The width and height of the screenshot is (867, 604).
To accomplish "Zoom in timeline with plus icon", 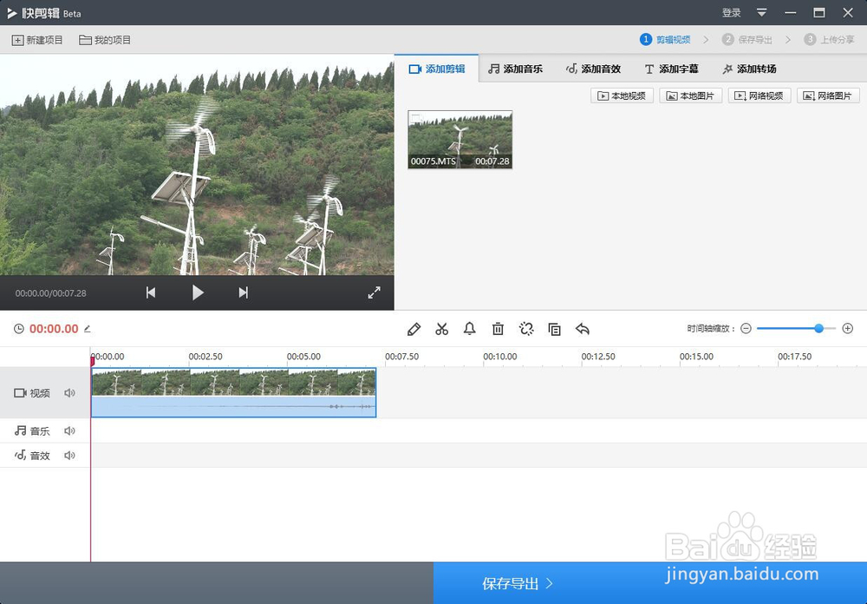I will click(848, 328).
